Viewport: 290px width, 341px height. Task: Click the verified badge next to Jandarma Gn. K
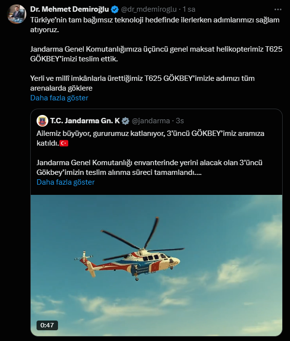(x=125, y=121)
